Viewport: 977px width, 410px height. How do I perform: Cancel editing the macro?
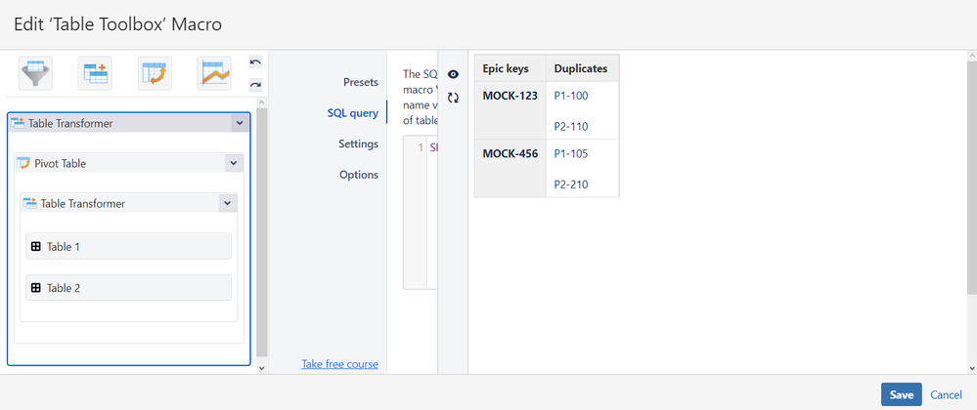pos(946,394)
